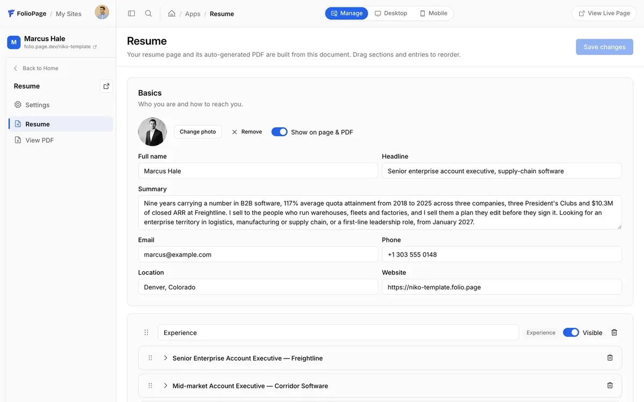Click the FolioPage logo icon
This screenshot has width=644, height=402.
pyautogui.click(x=11, y=13)
